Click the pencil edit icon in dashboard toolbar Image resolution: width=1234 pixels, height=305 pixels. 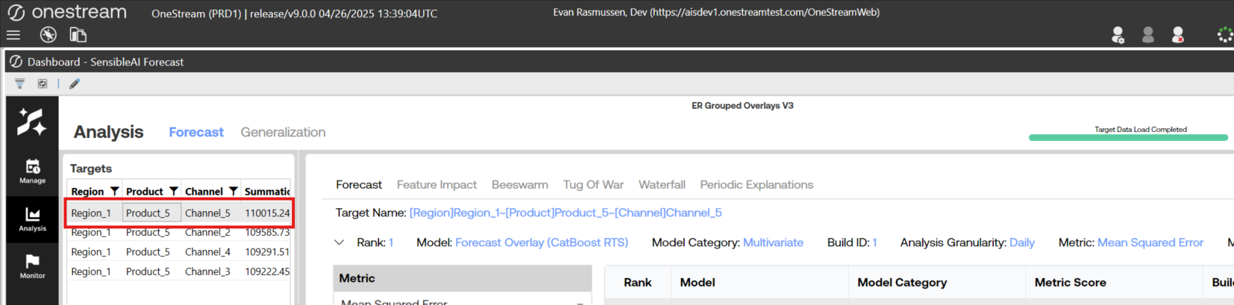75,84
